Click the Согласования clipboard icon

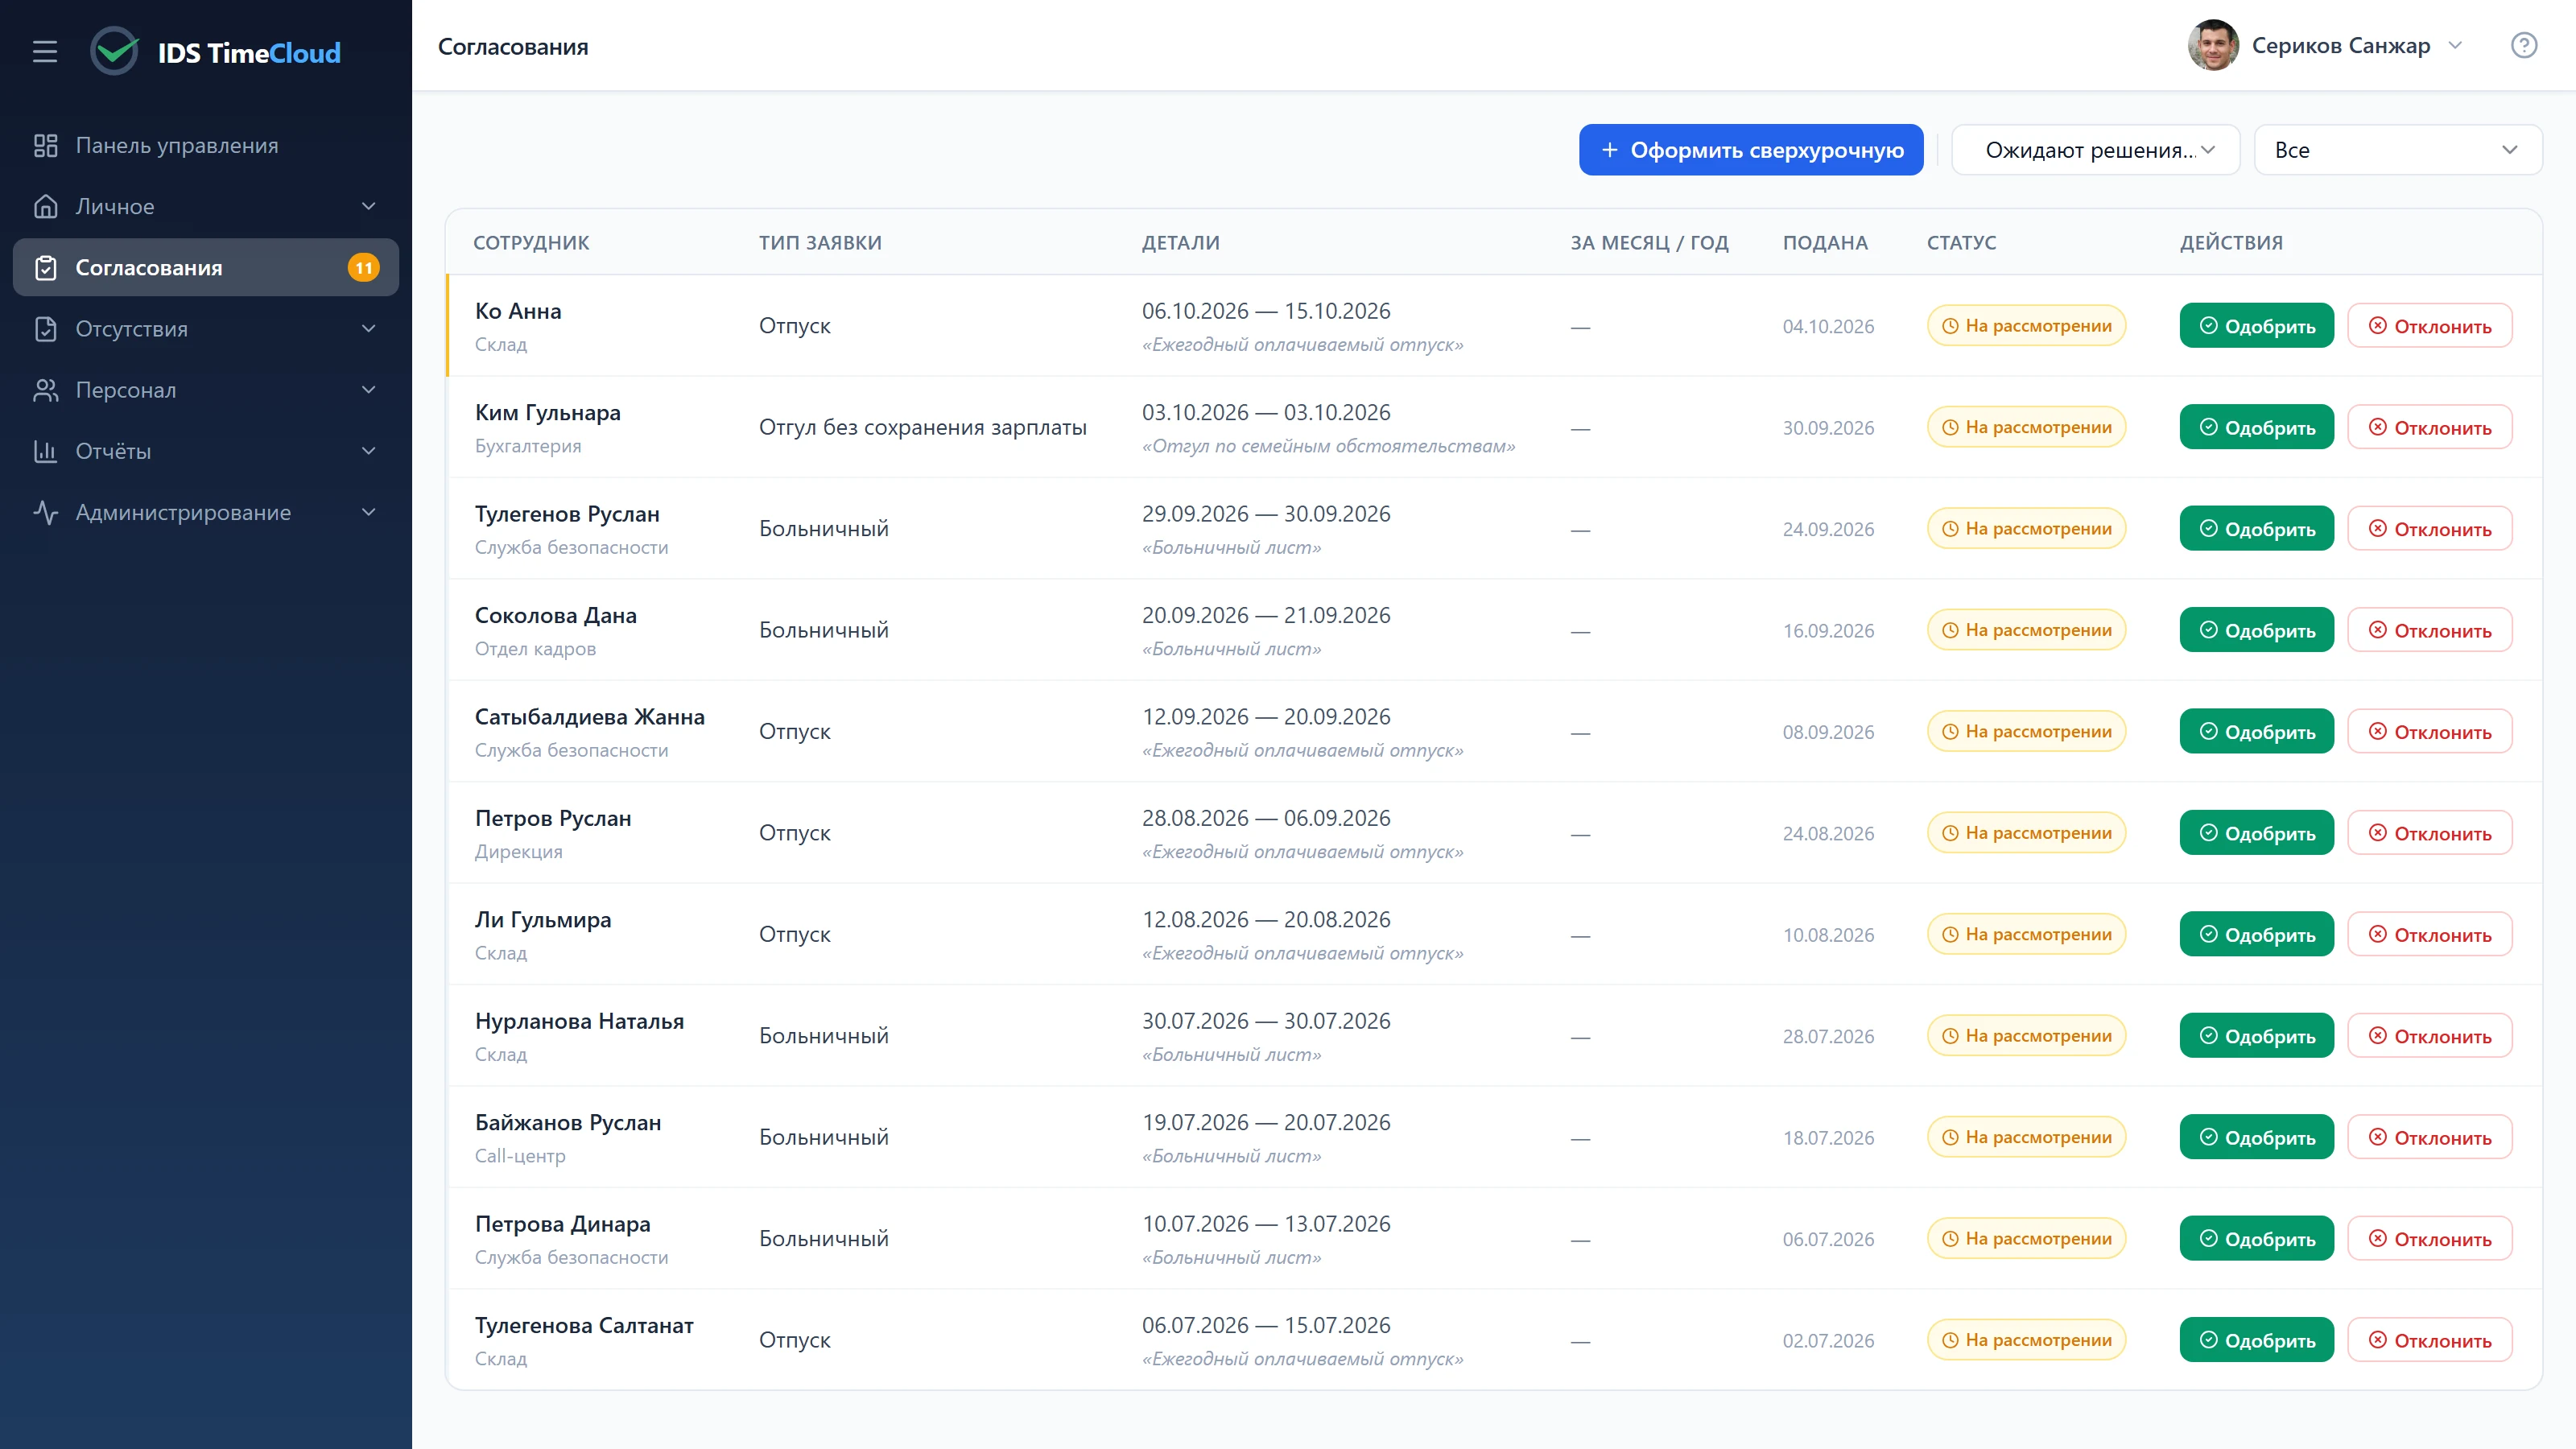[46, 268]
